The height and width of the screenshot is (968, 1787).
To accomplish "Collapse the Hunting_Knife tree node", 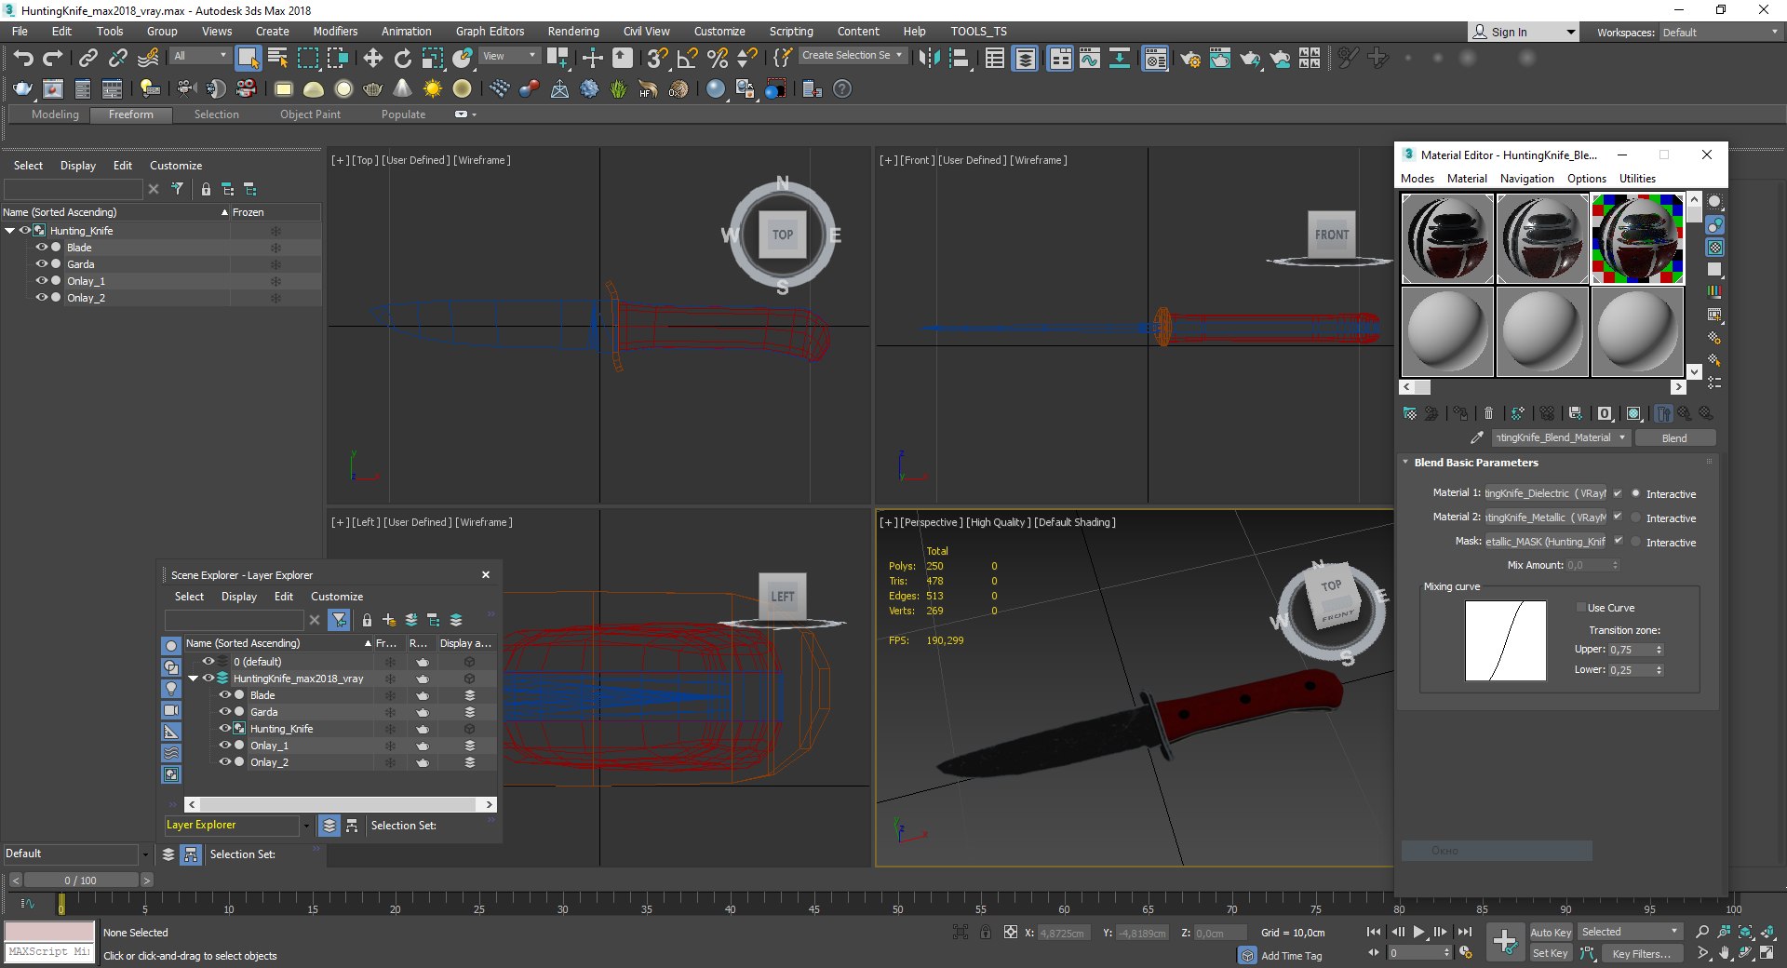I will [x=9, y=231].
